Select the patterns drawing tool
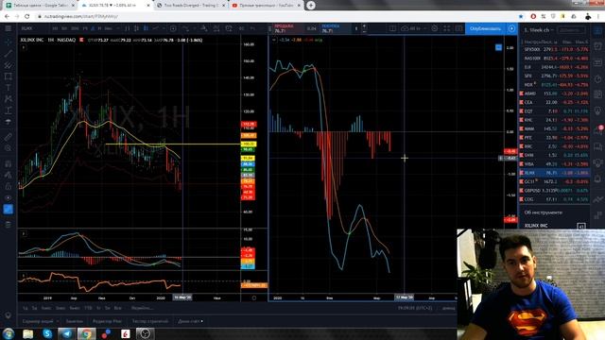Screen dimensions: 605x340 8,99
